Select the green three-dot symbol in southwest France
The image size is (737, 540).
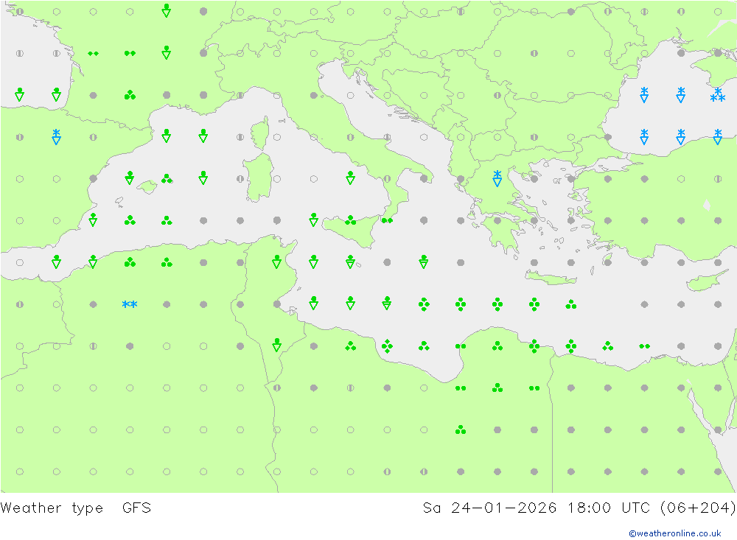point(130,95)
